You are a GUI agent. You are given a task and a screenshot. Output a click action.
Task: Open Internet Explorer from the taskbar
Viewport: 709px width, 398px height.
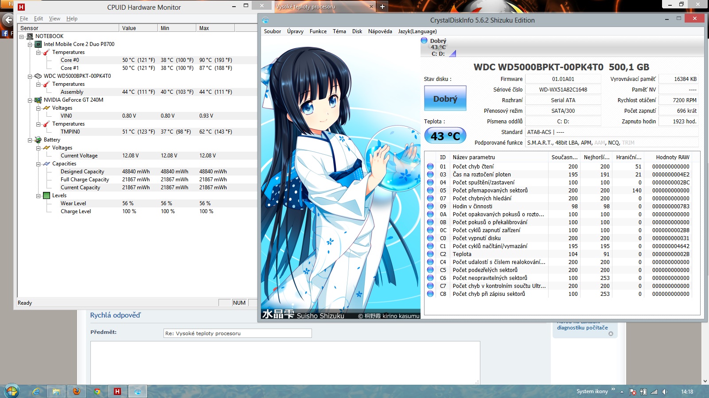click(x=36, y=391)
